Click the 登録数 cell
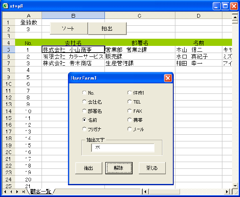 (x=28, y=22)
